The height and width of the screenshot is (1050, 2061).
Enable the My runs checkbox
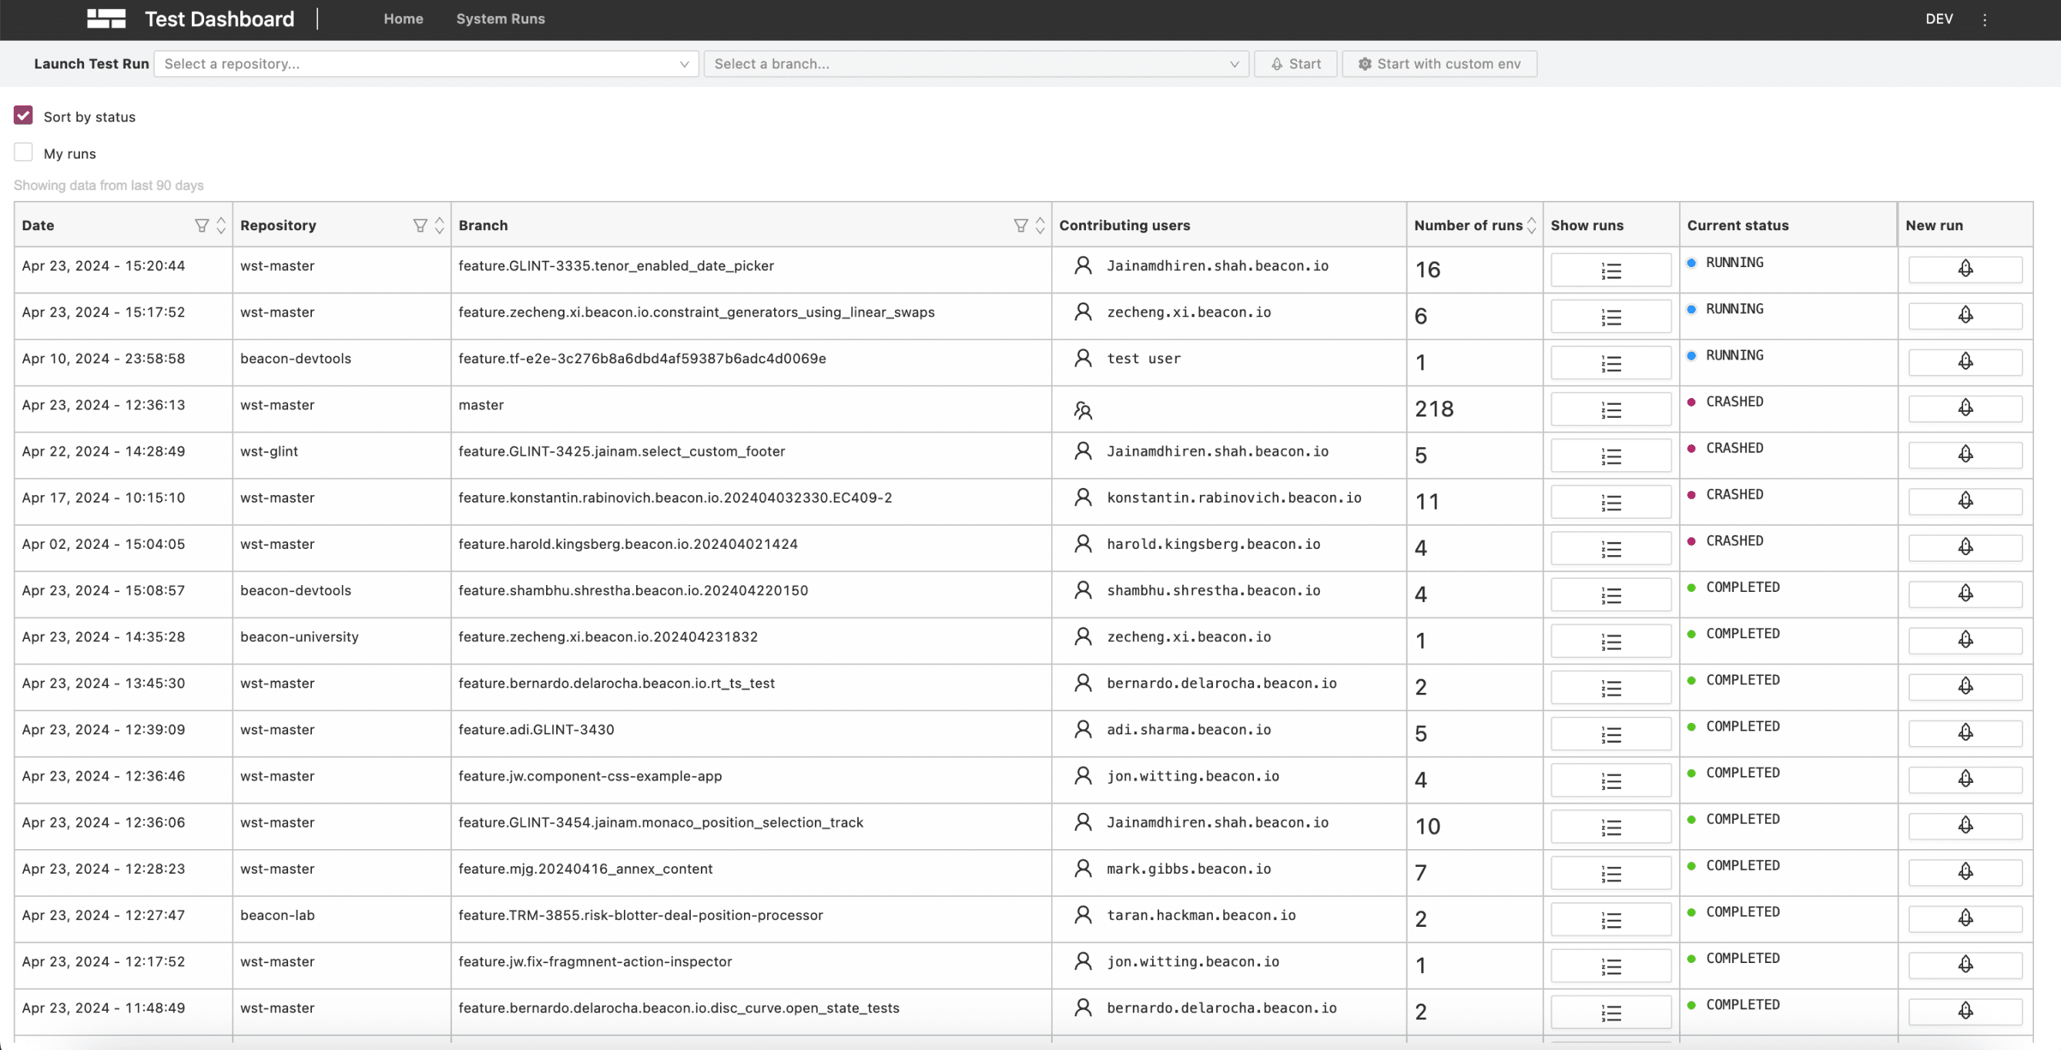pos(23,152)
